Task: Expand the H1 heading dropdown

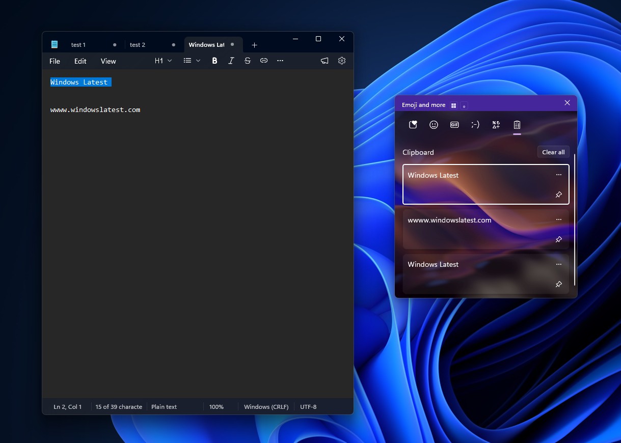Action: click(x=164, y=61)
